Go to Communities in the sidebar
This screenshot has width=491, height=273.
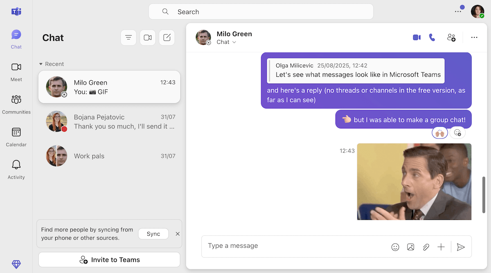tap(16, 105)
